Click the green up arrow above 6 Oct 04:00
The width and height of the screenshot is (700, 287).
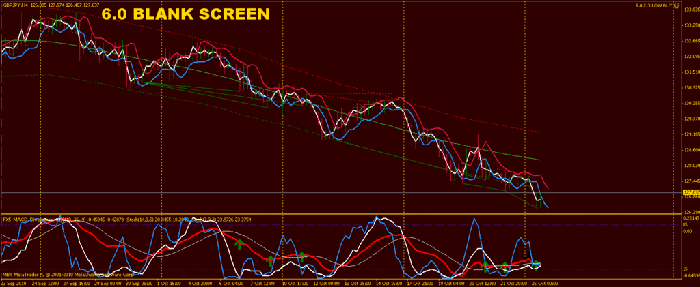[x=239, y=244]
